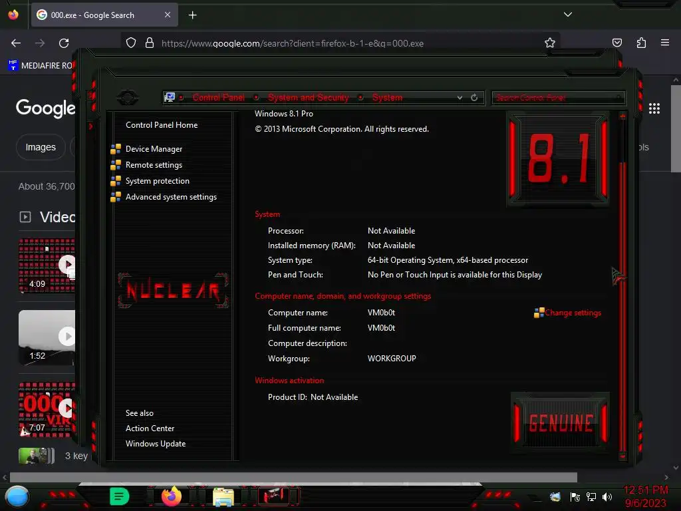
Task: Click the shield tracking protection icon
Action: (x=131, y=43)
